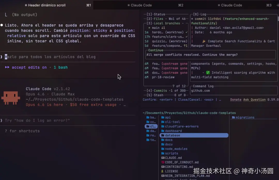This screenshot has height=180, width=279.
Task: Select the feature/clerk-us… branch row
Action: click(x=166, y=37)
